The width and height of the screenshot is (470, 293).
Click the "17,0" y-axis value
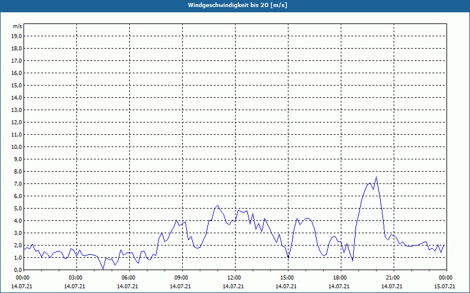(x=16, y=61)
